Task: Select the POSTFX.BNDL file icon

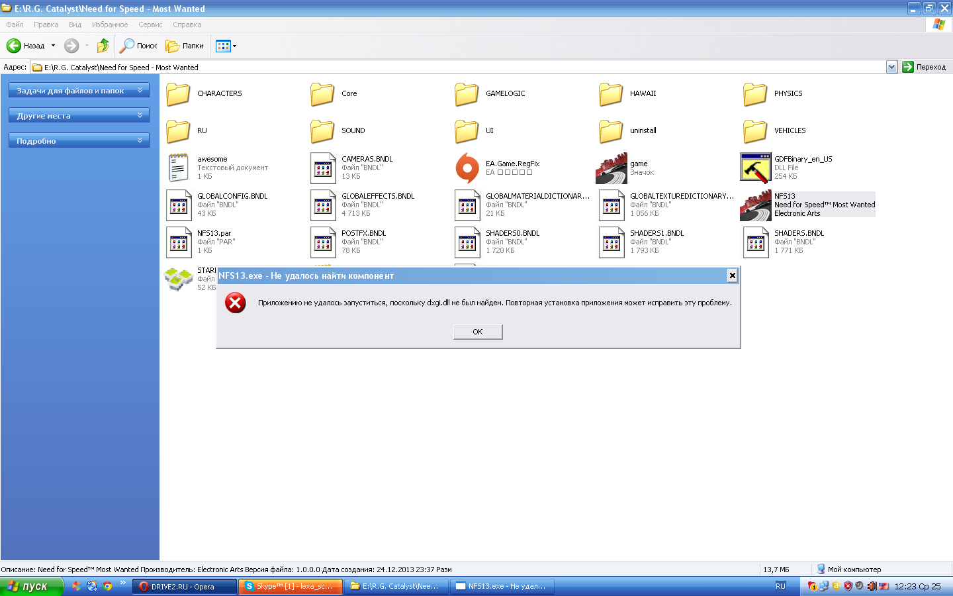Action: pos(323,242)
